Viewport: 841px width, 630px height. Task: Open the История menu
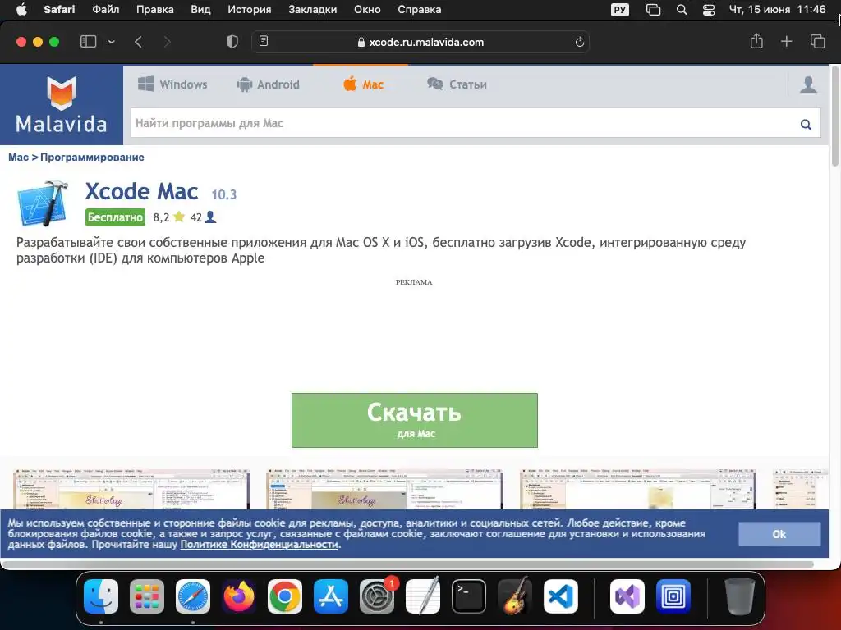point(250,10)
